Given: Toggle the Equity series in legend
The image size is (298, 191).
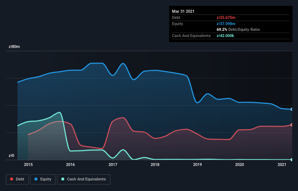Looking at the screenshot, I should pos(43,179).
